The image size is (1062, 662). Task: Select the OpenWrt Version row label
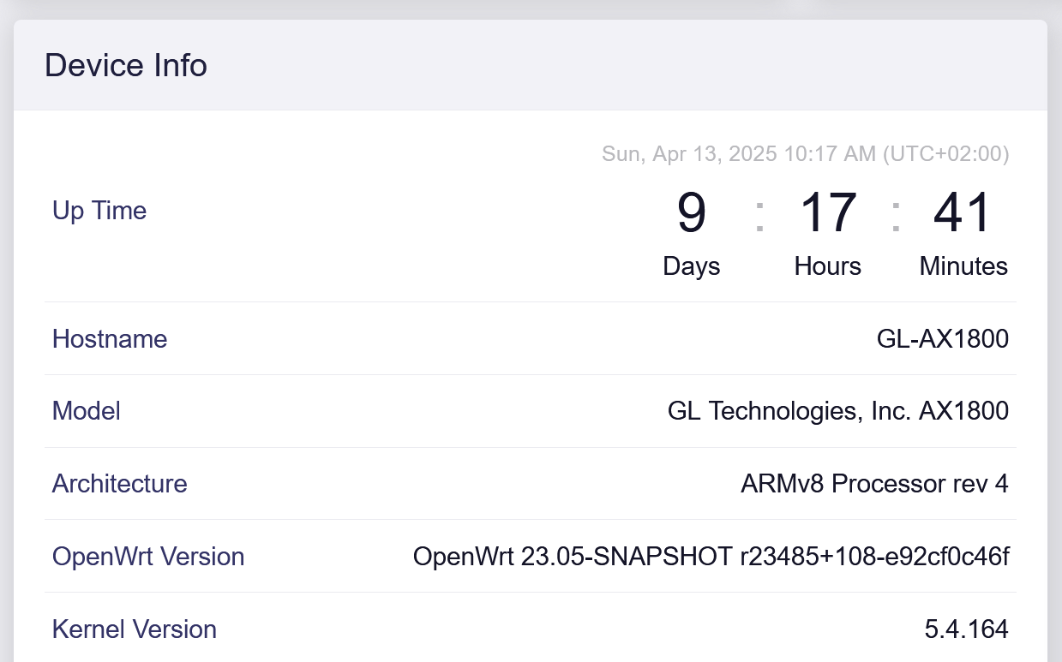pos(148,557)
